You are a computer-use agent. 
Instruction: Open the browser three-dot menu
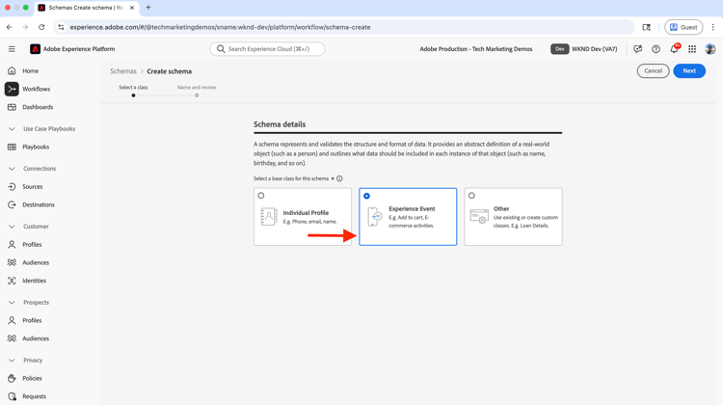pos(712,27)
